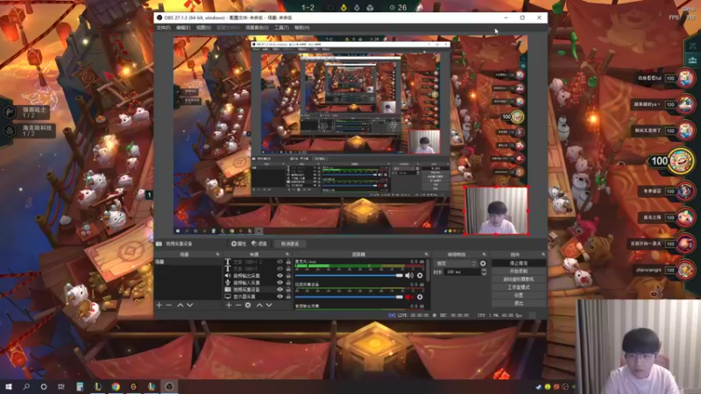Open the 编辑(E) menu in OBS
This screenshot has width=701, height=394.
pyautogui.click(x=183, y=28)
